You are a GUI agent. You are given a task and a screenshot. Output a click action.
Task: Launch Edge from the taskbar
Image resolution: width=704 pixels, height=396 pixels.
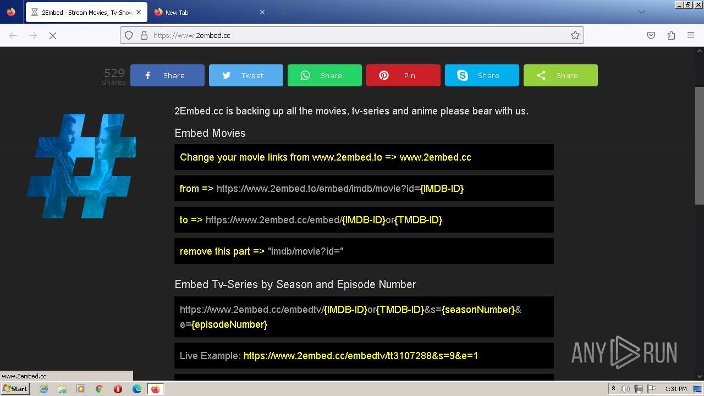coord(137,389)
